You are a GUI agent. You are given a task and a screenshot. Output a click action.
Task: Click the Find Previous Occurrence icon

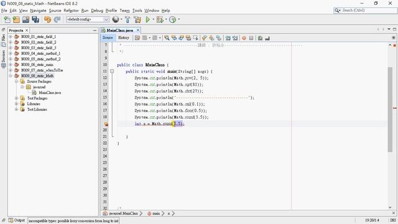[174, 38]
